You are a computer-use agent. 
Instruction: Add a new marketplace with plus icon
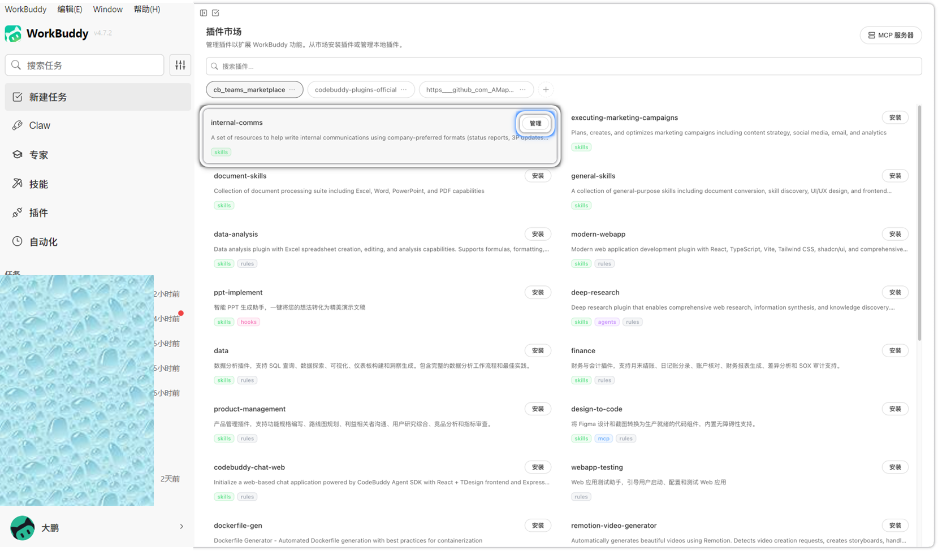[546, 89]
